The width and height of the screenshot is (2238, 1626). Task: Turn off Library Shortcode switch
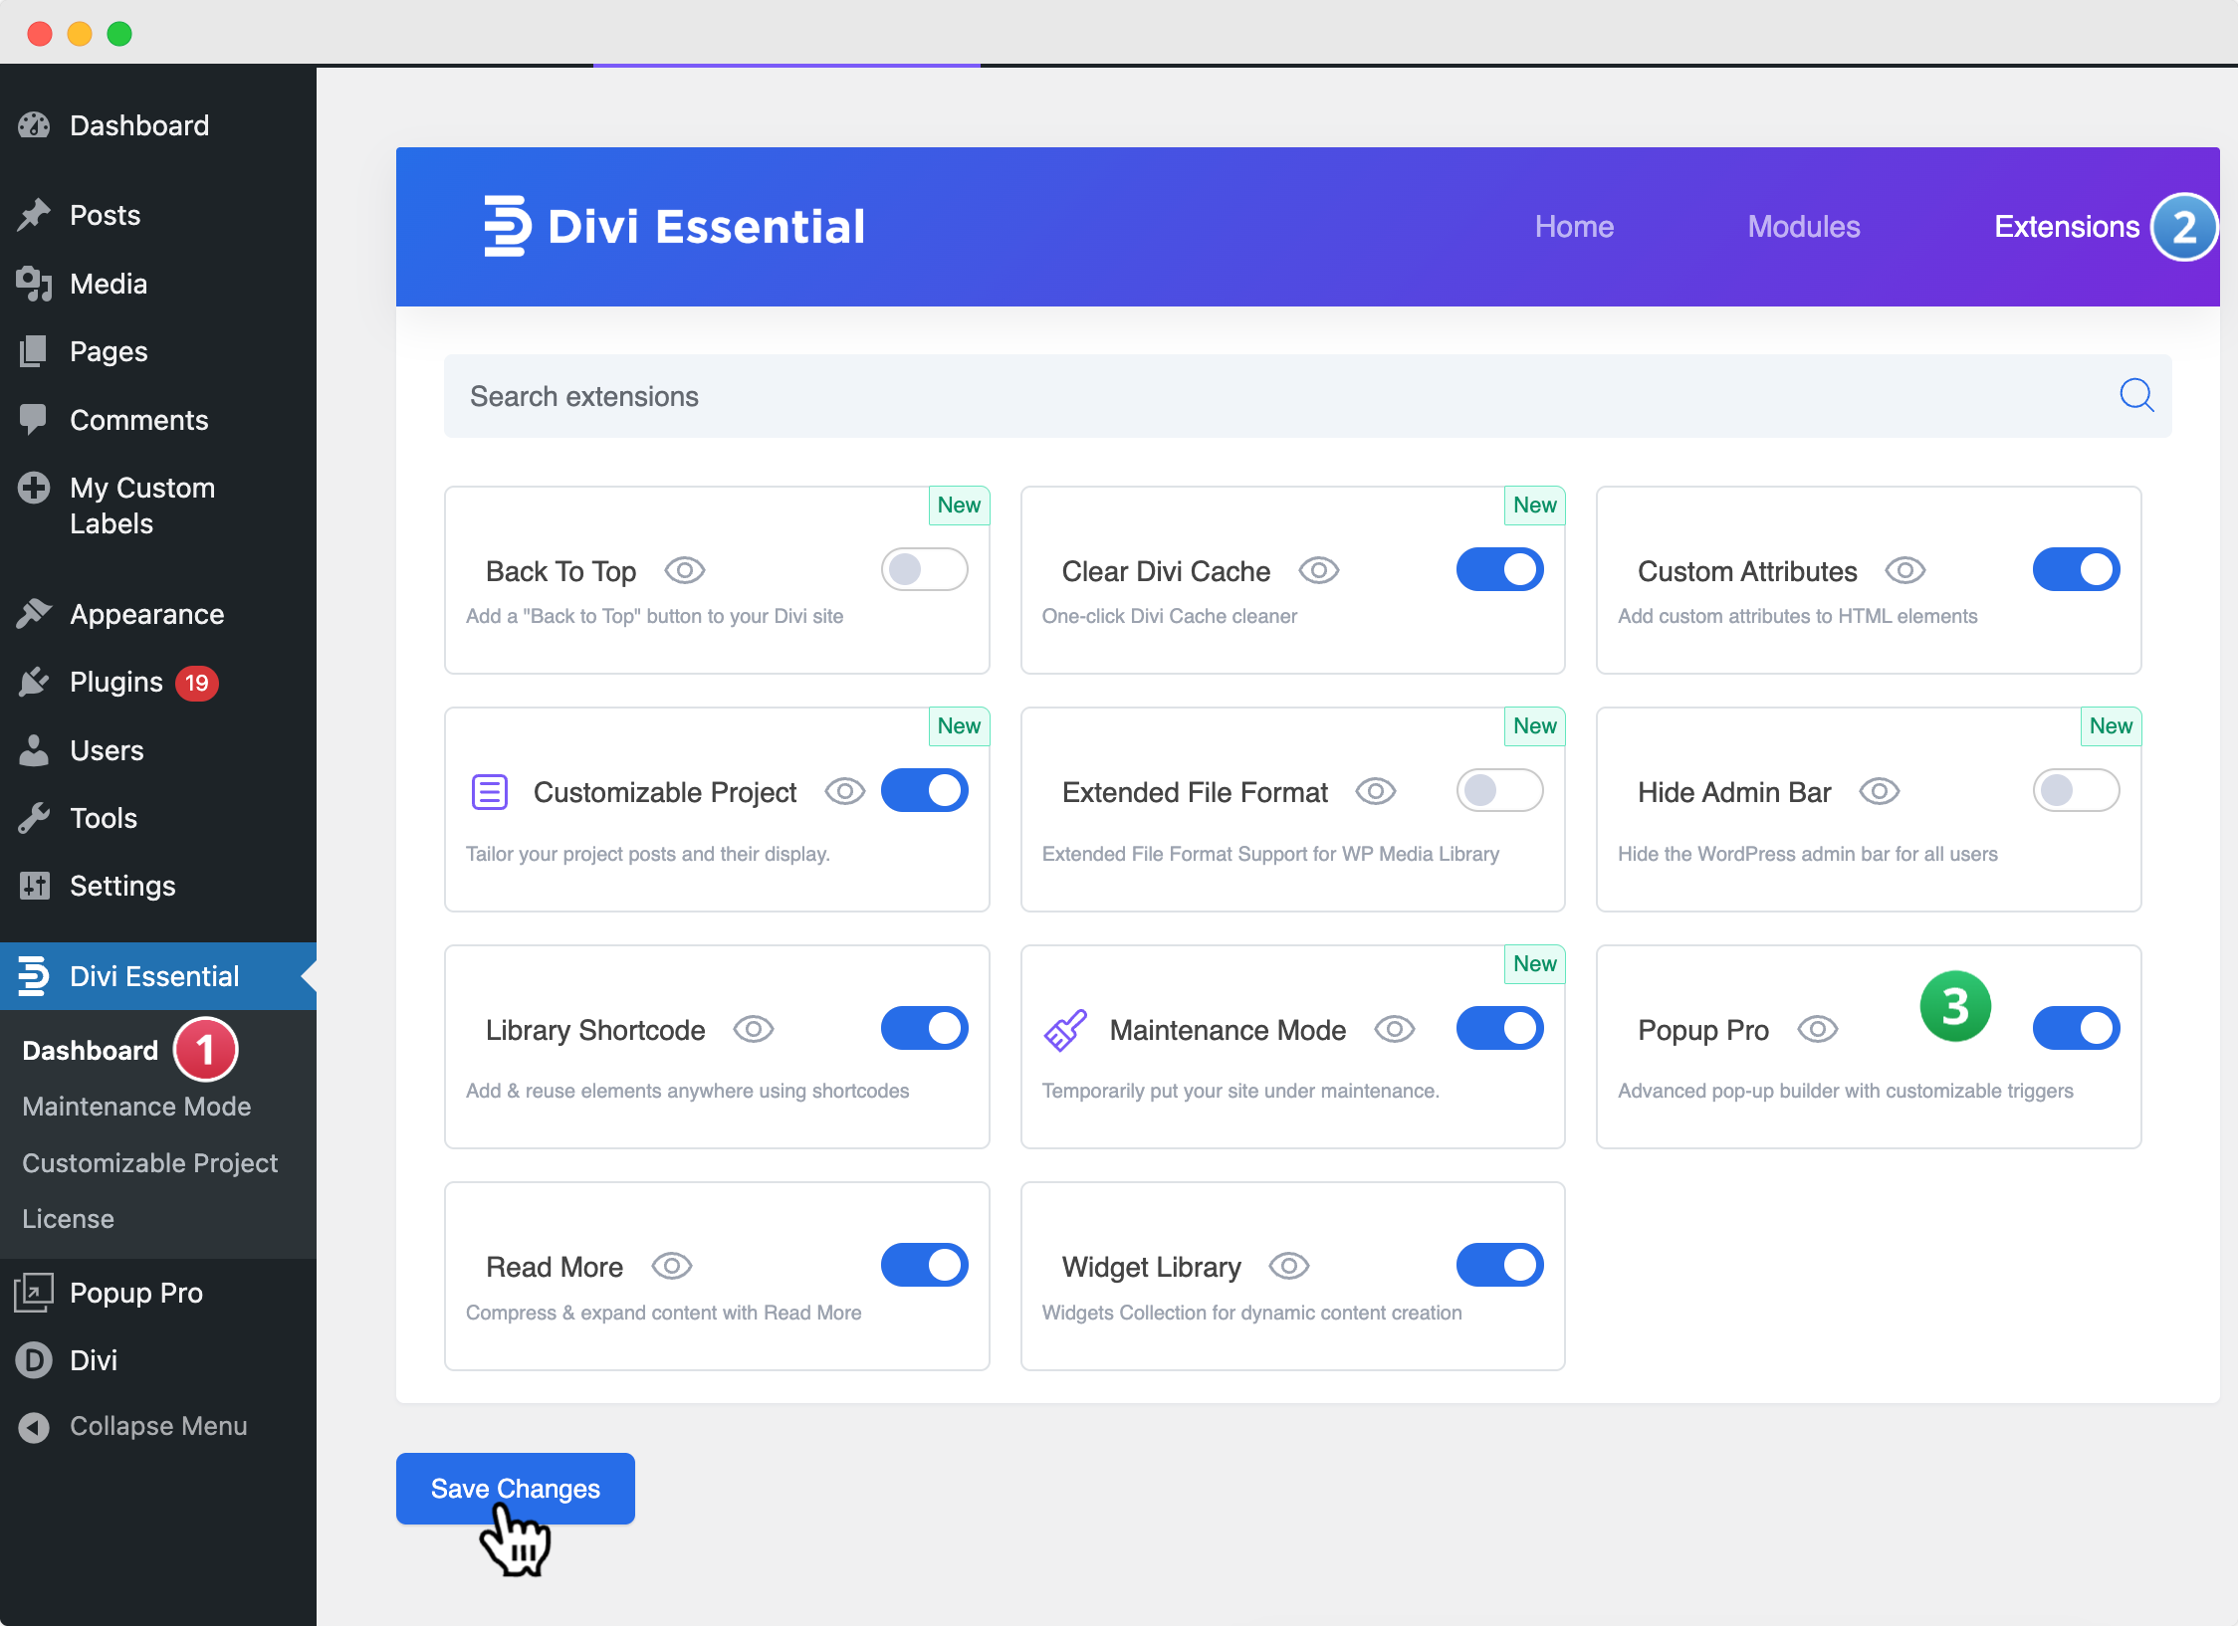point(925,1028)
